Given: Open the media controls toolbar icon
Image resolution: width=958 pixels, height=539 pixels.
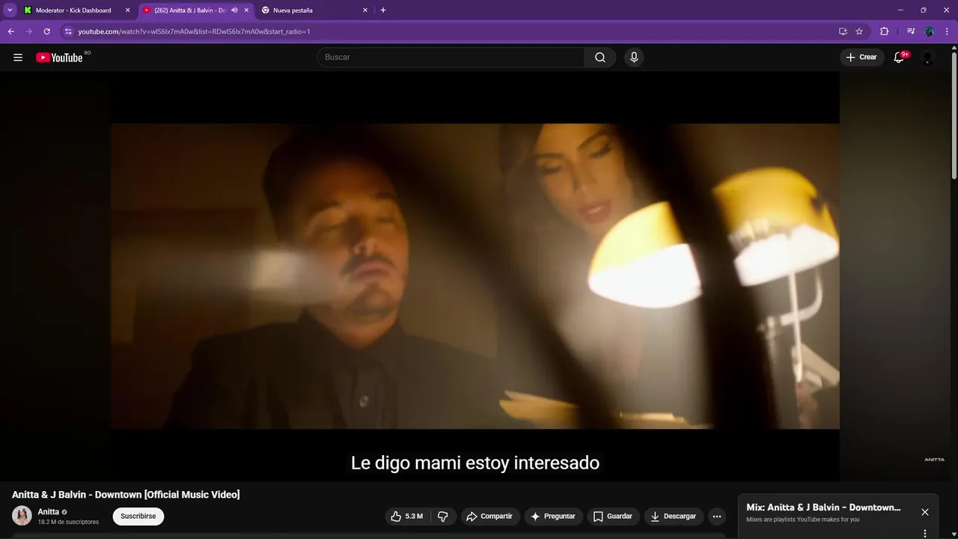Looking at the screenshot, I should point(911,31).
